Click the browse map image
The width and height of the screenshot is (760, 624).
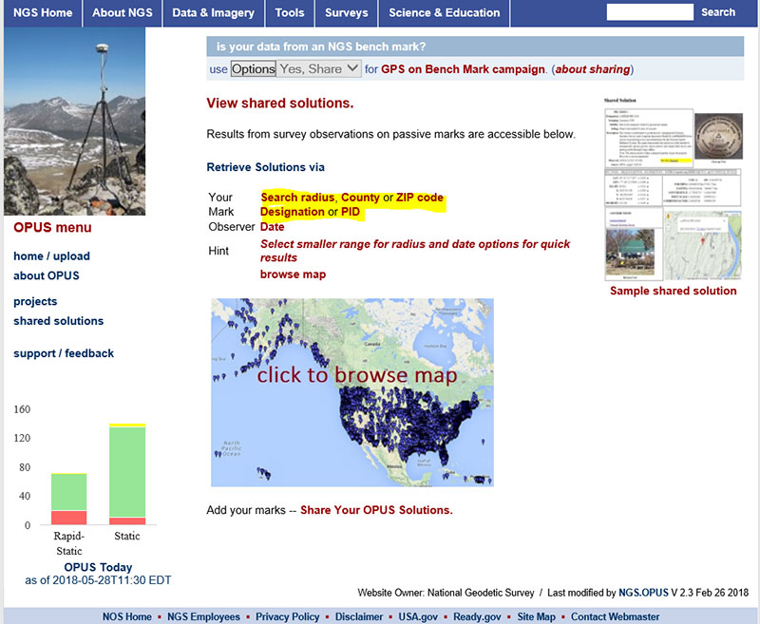tap(351, 392)
